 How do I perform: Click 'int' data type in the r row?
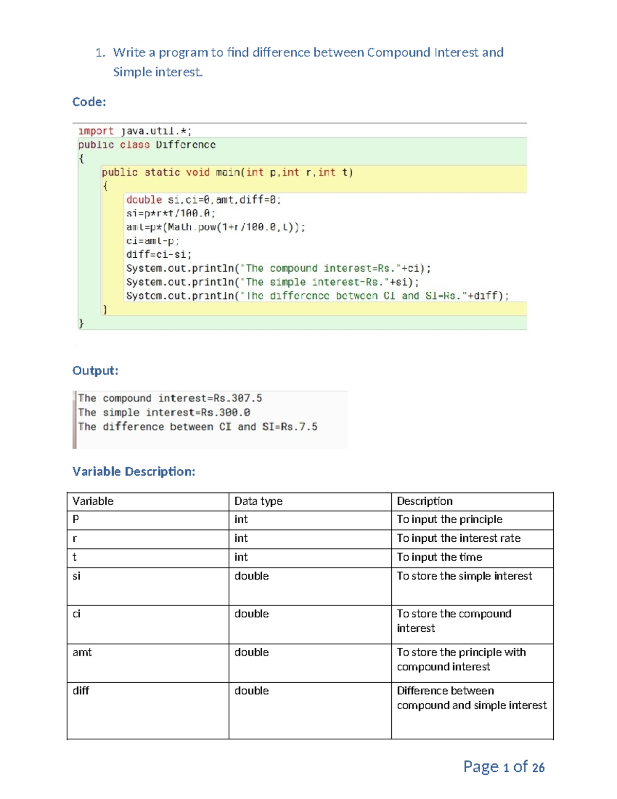tap(241, 538)
